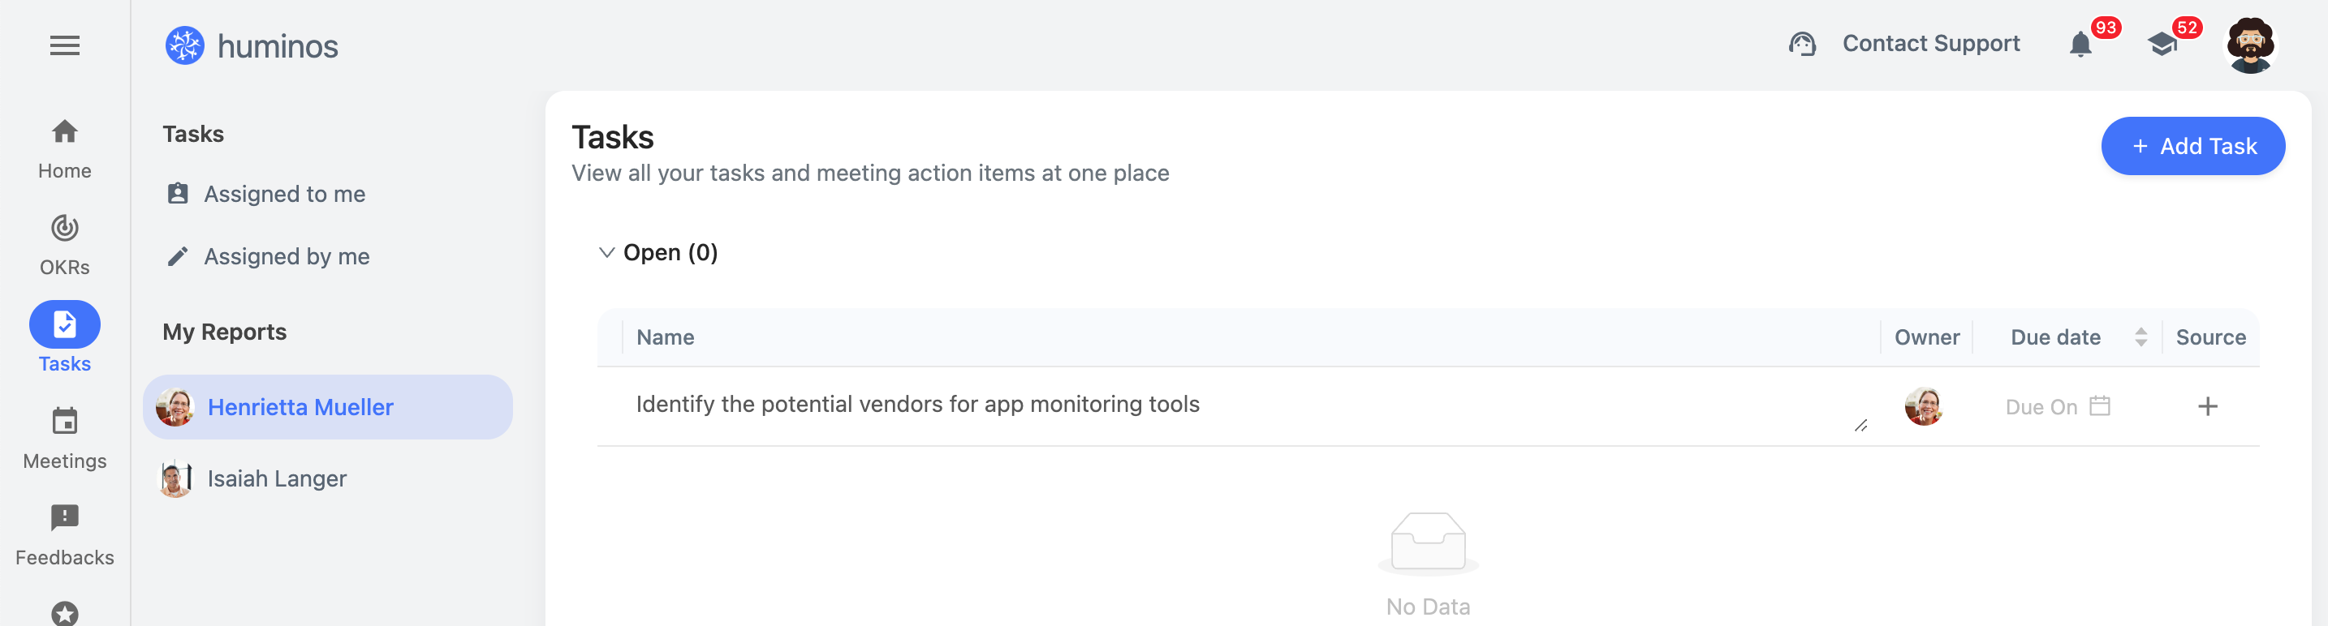The height and width of the screenshot is (626, 2328).
Task: Open Meetings calendar icon
Action: click(x=64, y=421)
